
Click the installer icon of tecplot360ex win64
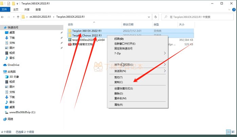point(70,40)
